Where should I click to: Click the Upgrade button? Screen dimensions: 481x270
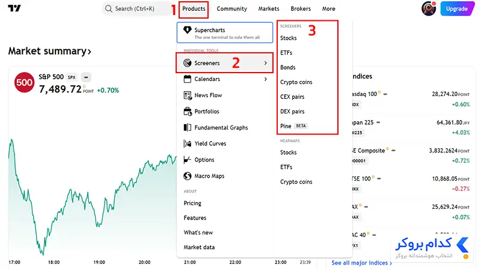tap(457, 8)
